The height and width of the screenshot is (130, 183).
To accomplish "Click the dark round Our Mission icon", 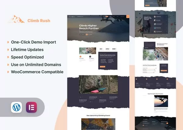I will click(x=90, y=56).
